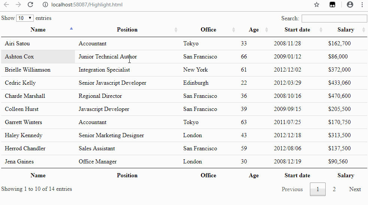Click the browser back arrow
The width and height of the screenshot is (368, 205).
[6, 4]
